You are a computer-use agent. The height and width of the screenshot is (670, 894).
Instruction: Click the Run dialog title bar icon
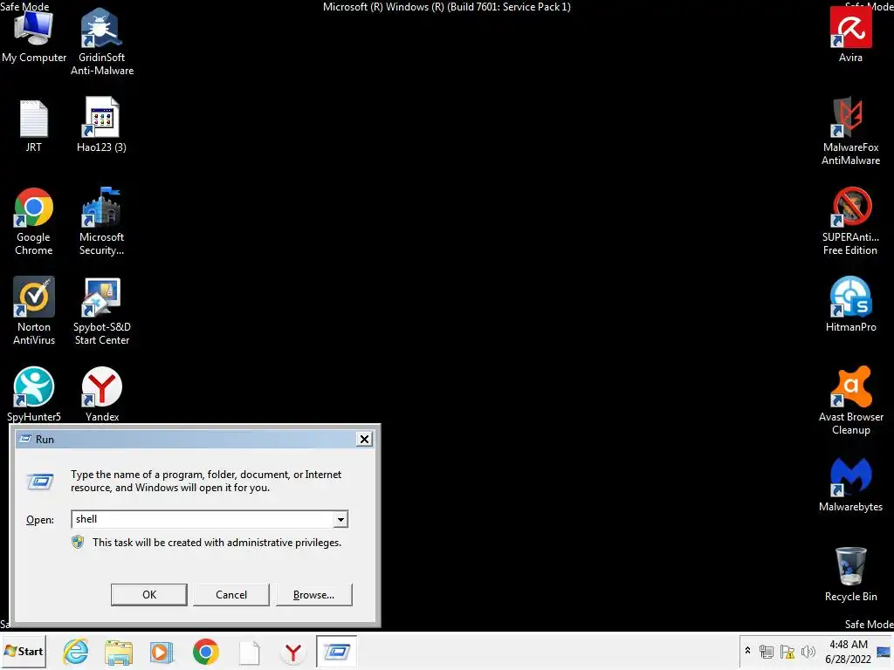(x=25, y=439)
